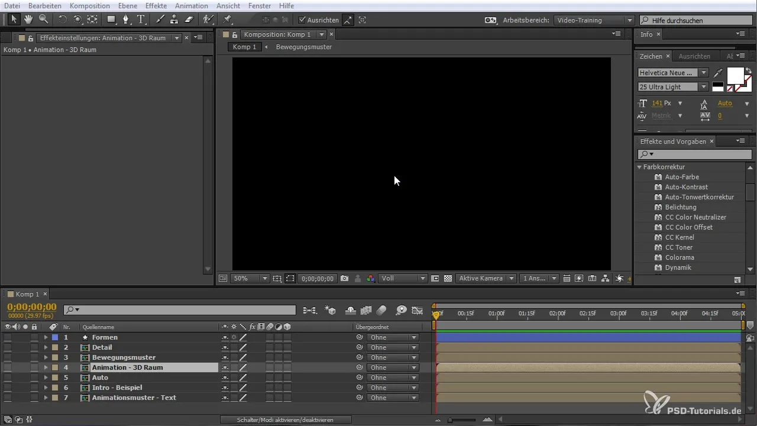Toggle the pixel aspect ratio correction button
Screen dimensions: 757x426
pyautogui.click(x=567, y=278)
